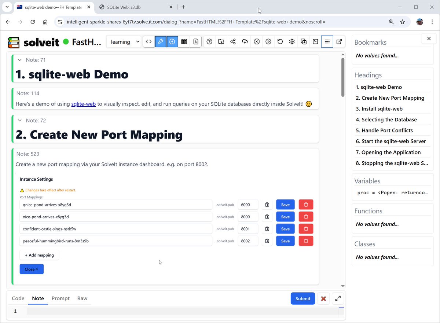Click the share icon in toolbar

(x=233, y=42)
